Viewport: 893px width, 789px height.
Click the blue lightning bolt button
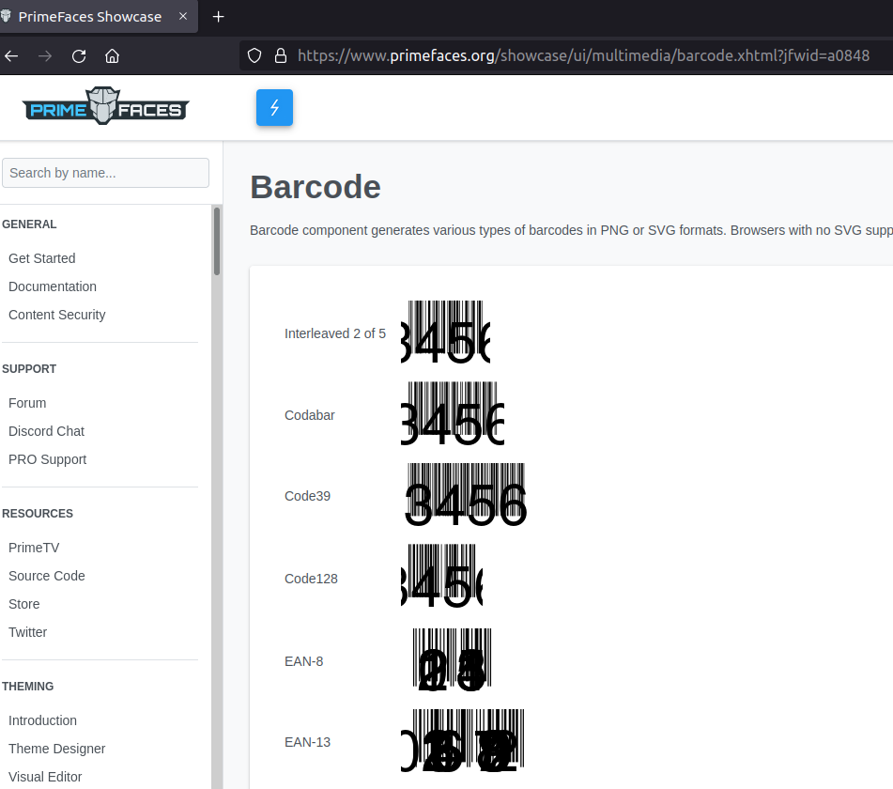tap(274, 108)
